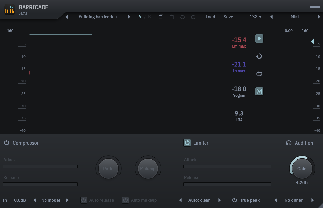Open the No dither menu

294,200
